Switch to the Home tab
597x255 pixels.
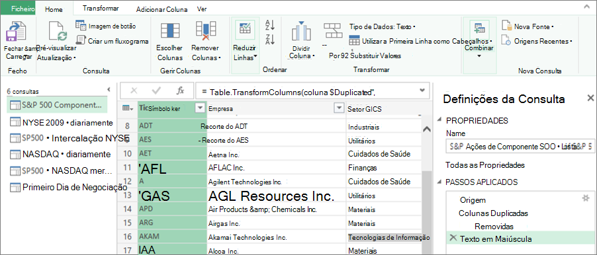[54, 10]
